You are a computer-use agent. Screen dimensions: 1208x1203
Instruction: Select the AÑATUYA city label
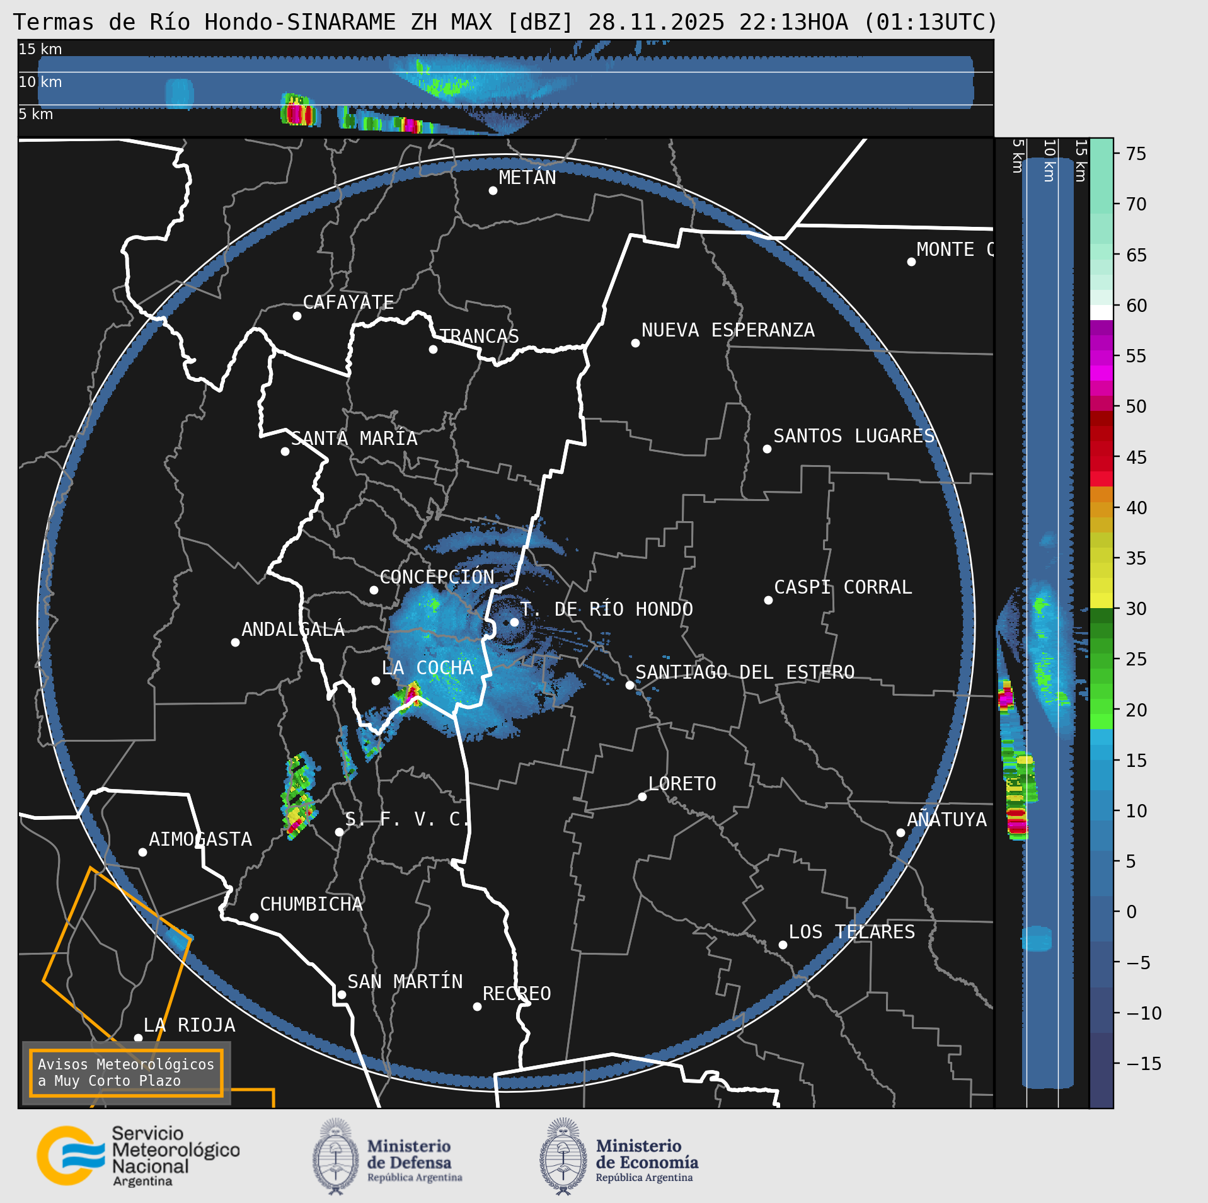click(x=946, y=819)
